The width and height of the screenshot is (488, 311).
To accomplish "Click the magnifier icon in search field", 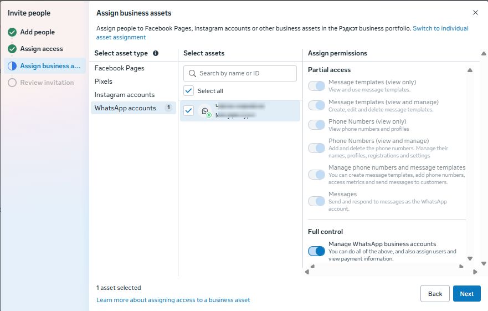I will [193, 73].
